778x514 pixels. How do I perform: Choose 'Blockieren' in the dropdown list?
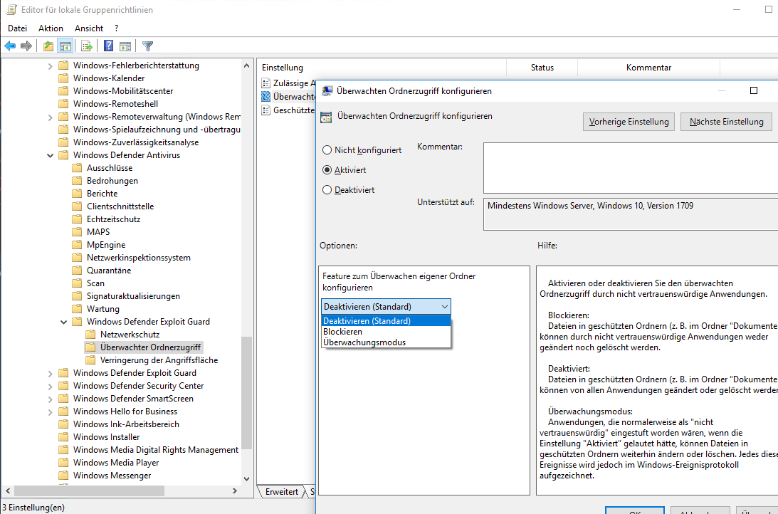(x=386, y=332)
